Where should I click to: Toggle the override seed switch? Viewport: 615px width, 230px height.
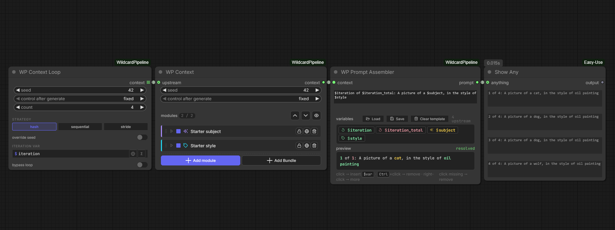142,137
